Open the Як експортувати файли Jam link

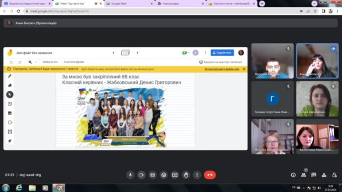point(222,69)
